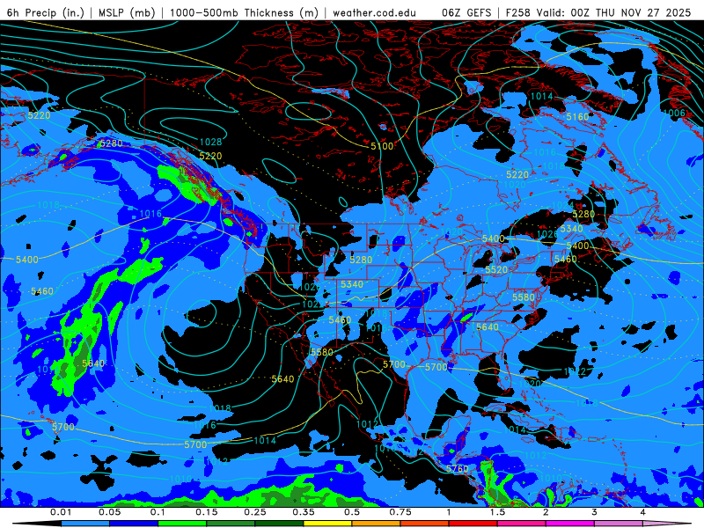Viewport: 704px width, 528px height.
Task: Select the red 1–1.5 legend swatch
Action: pyautogui.click(x=473, y=524)
